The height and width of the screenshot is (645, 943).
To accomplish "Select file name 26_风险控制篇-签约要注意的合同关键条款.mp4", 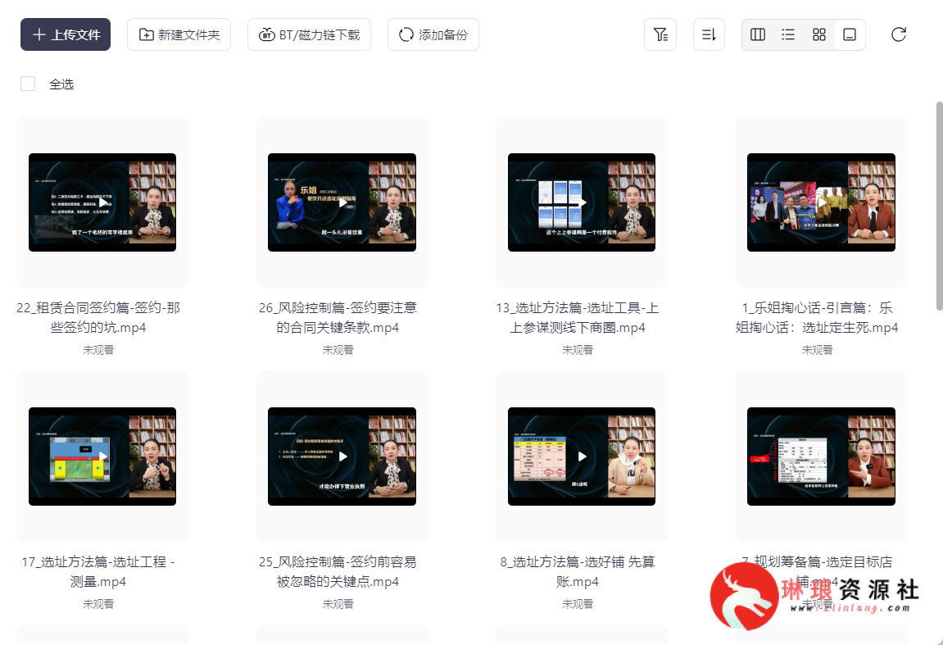I will click(338, 318).
